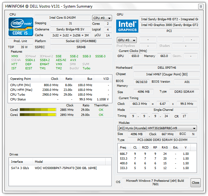The height and width of the screenshot is (196, 208).
Task: Click the memory Type field DDR3 SDRAM
Action: point(184,92)
